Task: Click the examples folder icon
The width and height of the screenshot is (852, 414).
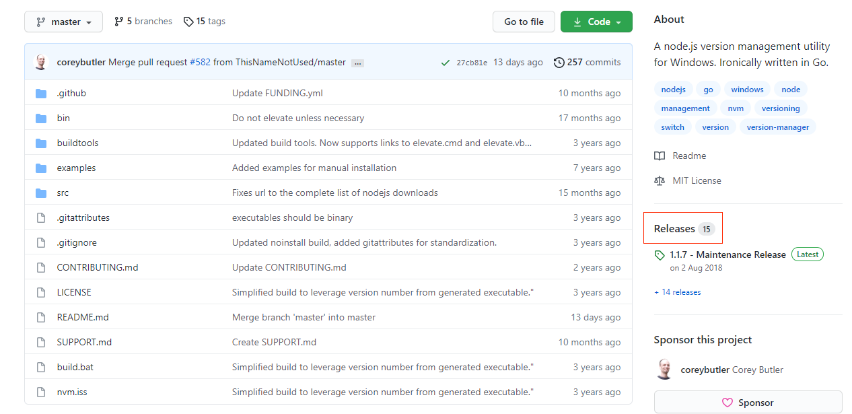Action: pos(41,168)
